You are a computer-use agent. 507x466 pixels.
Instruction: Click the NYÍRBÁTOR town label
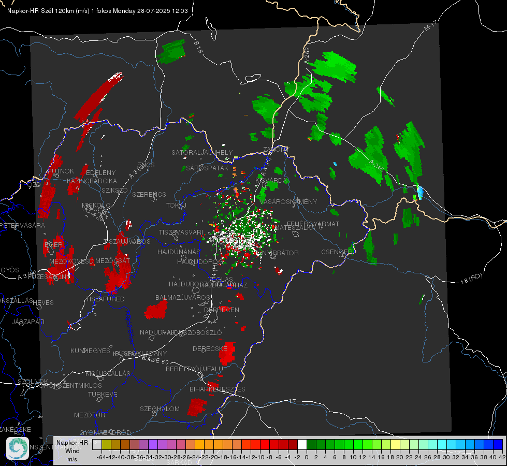280,253
